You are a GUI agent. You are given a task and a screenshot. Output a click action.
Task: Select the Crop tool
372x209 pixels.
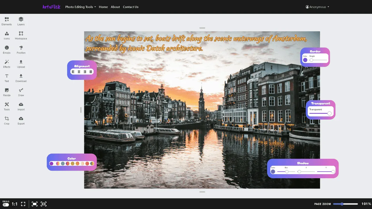click(x=7, y=121)
